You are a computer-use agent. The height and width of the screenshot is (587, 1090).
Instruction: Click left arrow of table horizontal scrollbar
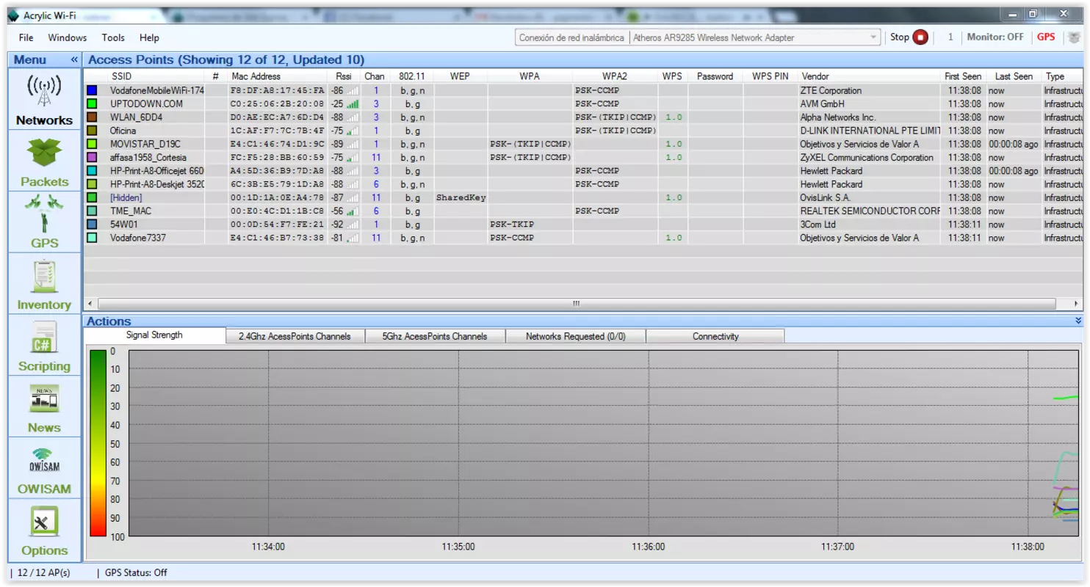tap(90, 304)
